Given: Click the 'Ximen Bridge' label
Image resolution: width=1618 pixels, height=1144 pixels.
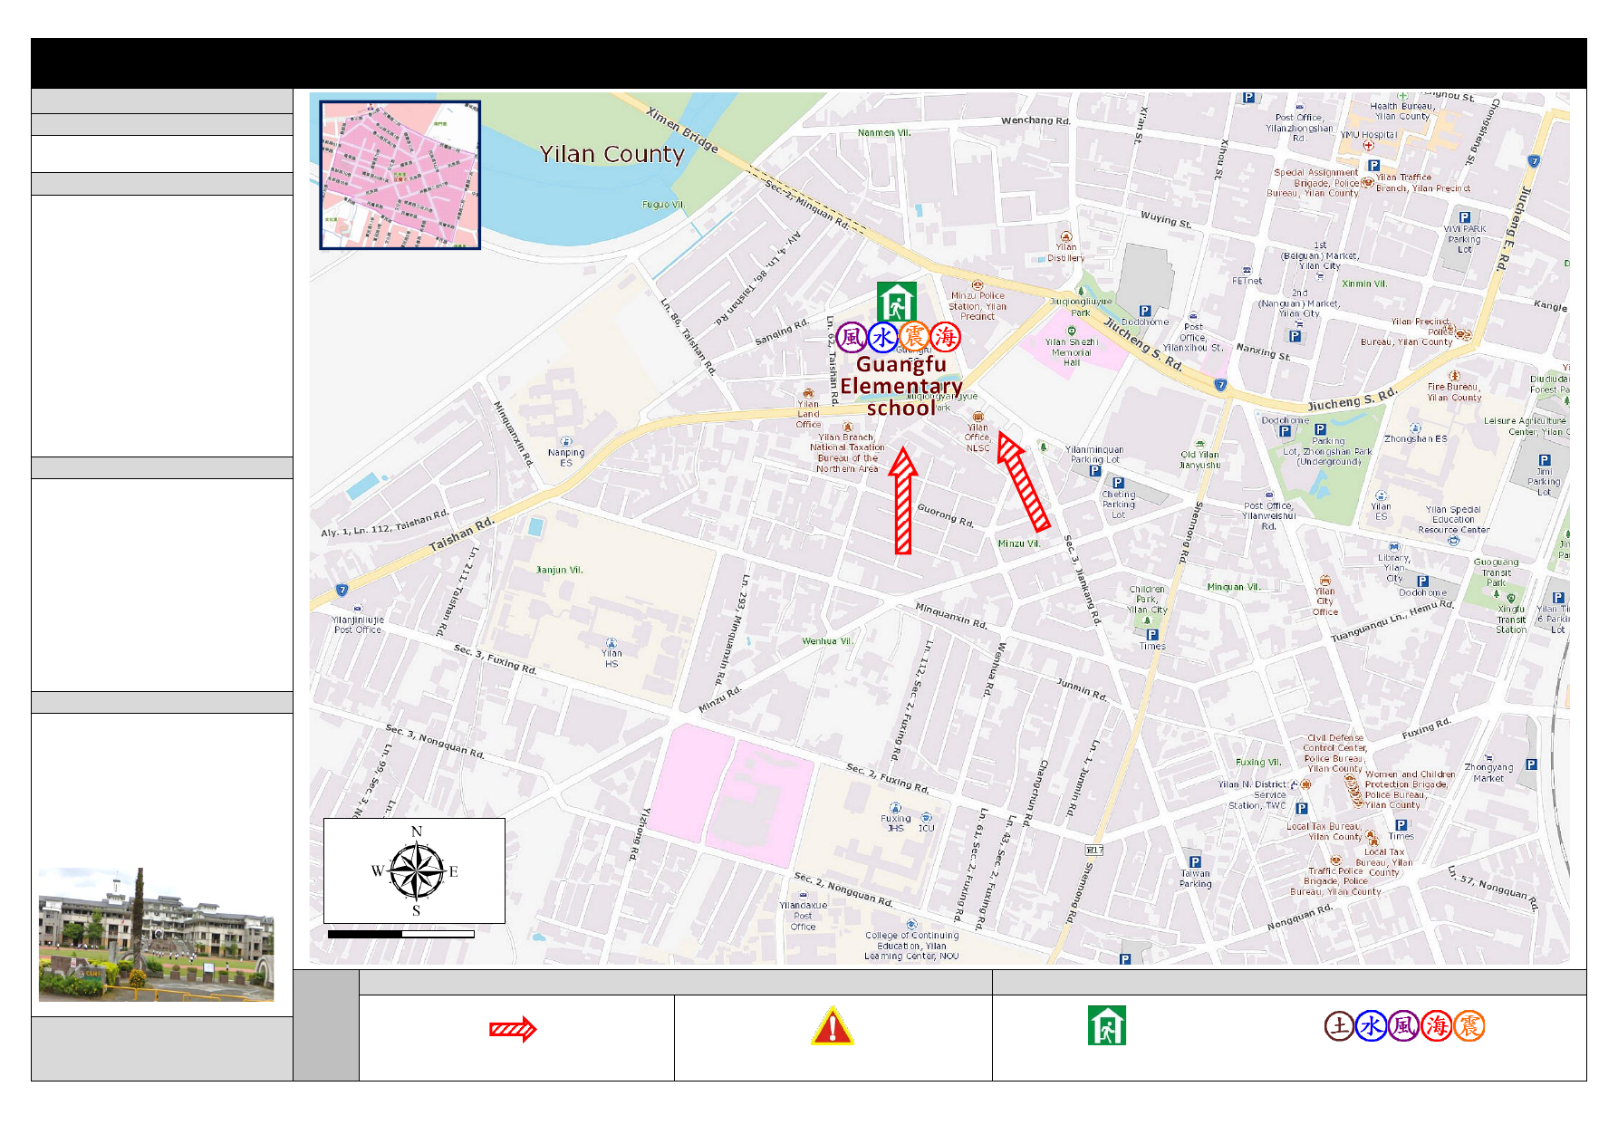Looking at the screenshot, I should [x=682, y=130].
